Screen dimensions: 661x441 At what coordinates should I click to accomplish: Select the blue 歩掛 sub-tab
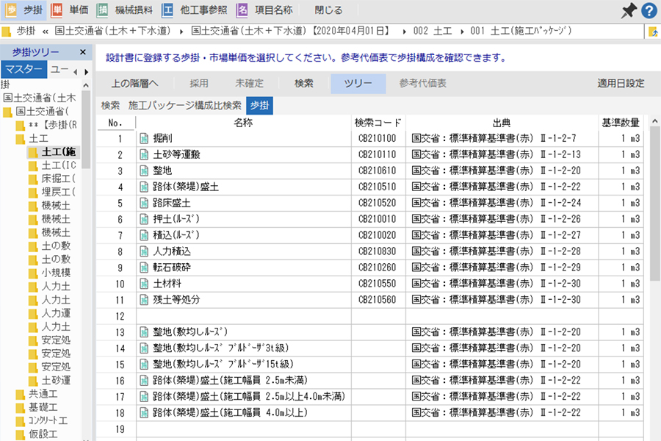(260, 106)
